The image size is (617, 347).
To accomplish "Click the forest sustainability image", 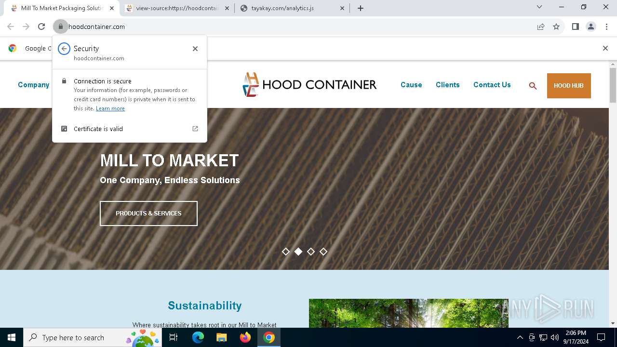I will [409, 313].
